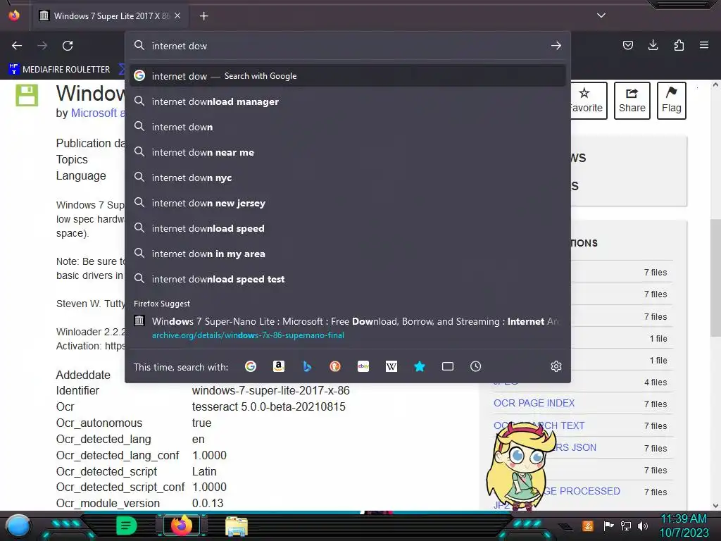Open the OCR SEARCH TEXT download link
Screen dimensions: 721x541
[x=539, y=425]
